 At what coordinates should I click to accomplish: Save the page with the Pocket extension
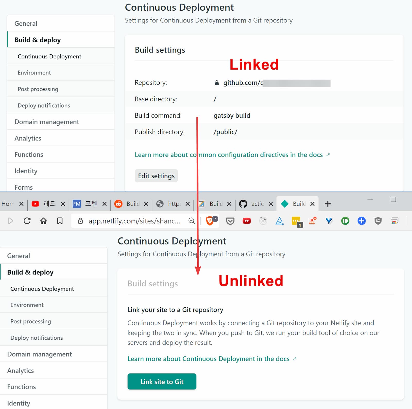tap(230, 221)
